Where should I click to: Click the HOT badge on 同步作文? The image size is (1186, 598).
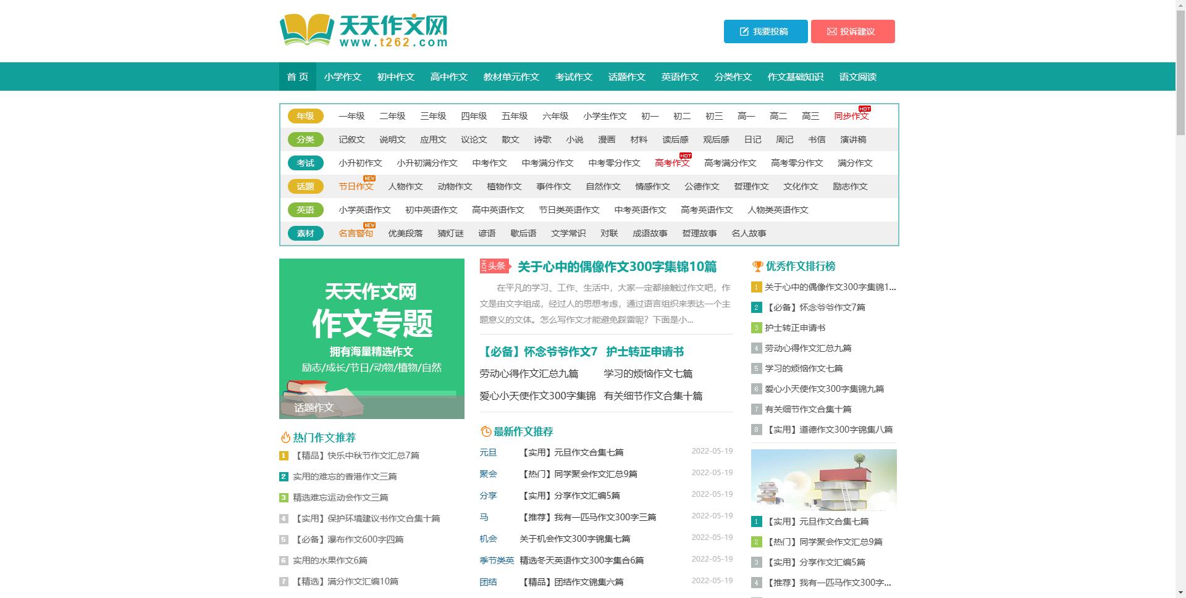click(x=864, y=109)
